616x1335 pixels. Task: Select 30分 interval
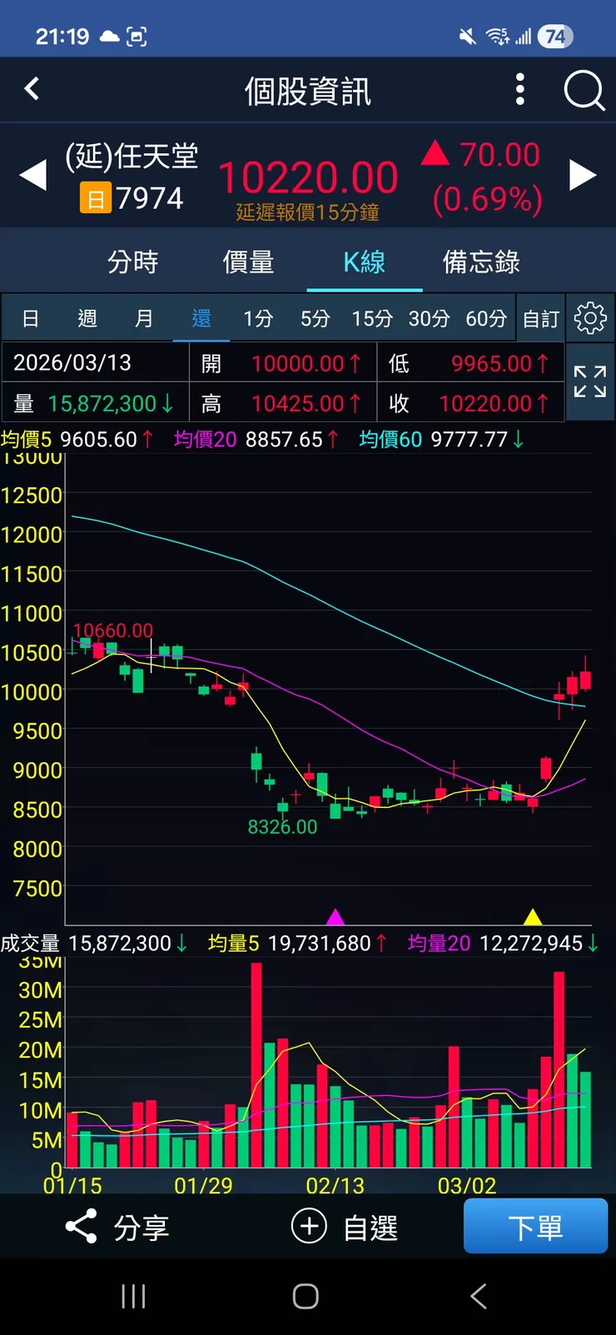pos(429,318)
